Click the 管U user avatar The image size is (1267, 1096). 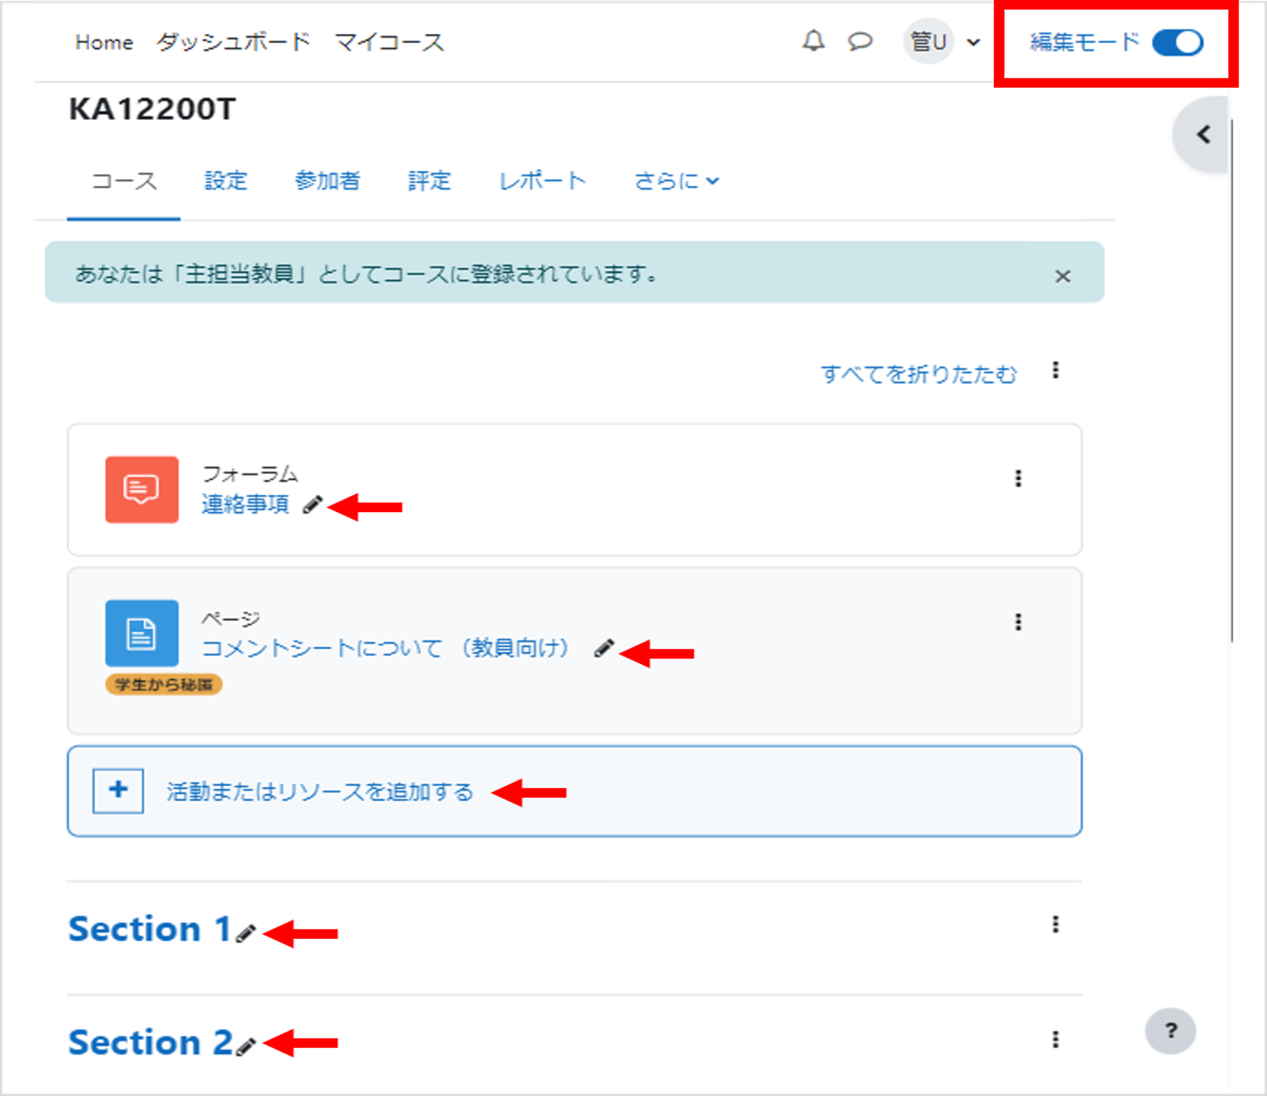[928, 42]
